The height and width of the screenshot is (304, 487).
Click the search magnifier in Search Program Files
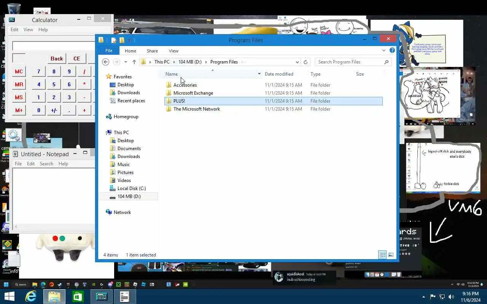(x=386, y=62)
